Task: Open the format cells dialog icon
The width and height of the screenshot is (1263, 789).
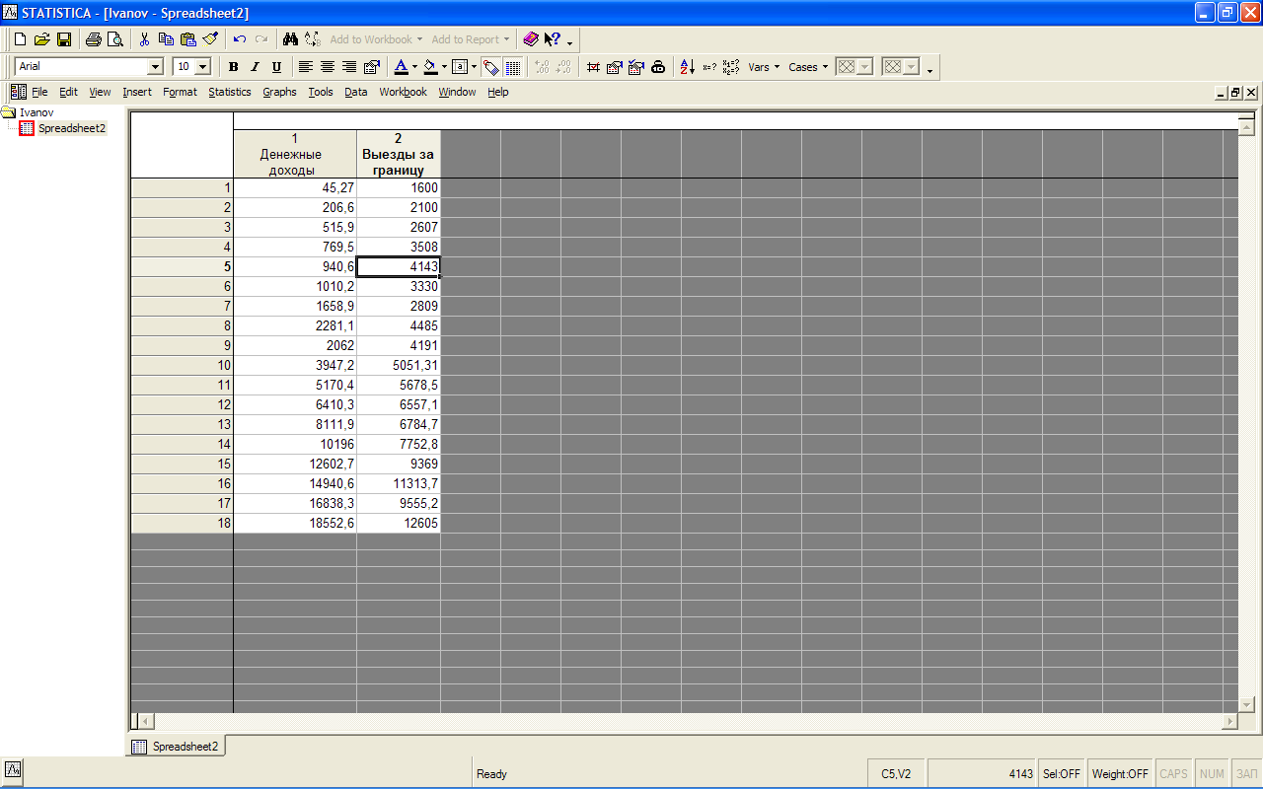Action: tap(371, 67)
